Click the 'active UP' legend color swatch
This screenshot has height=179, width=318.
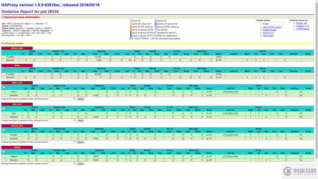[x=131, y=21]
